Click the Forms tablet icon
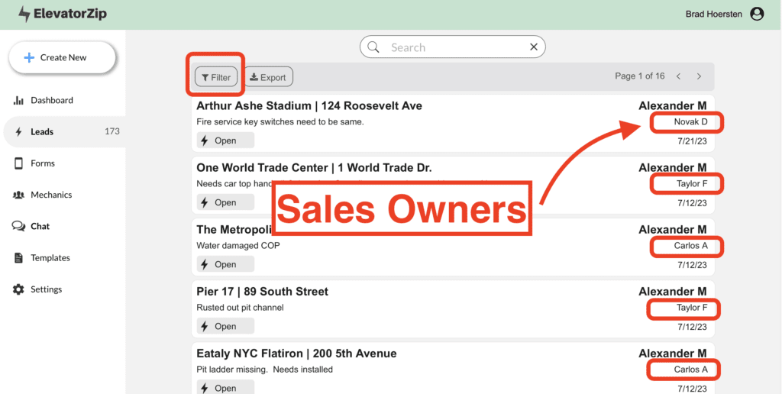The image size is (782, 394). [18, 163]
